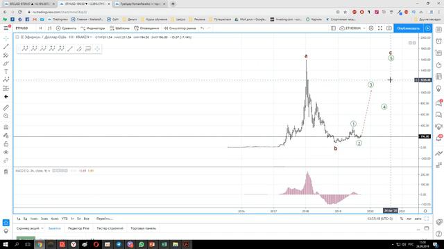
Task: Select the Все all-time date range
Action: coord(86,219)
